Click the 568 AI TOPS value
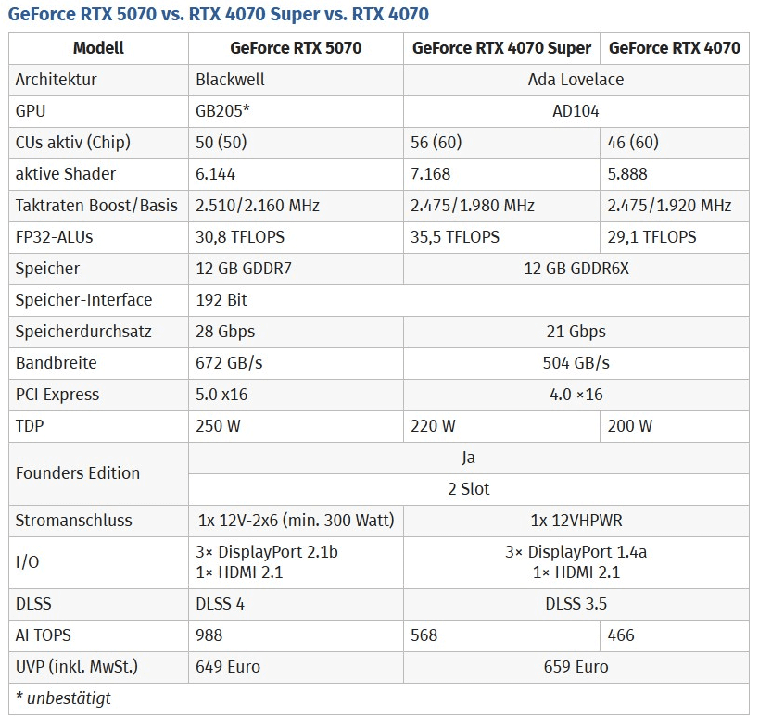759x717 pixels. point(424,635)
